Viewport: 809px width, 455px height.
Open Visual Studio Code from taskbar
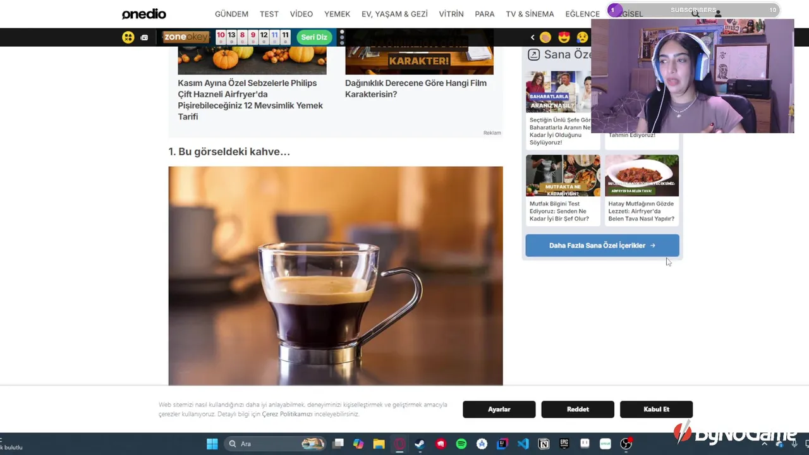point(523,444)
